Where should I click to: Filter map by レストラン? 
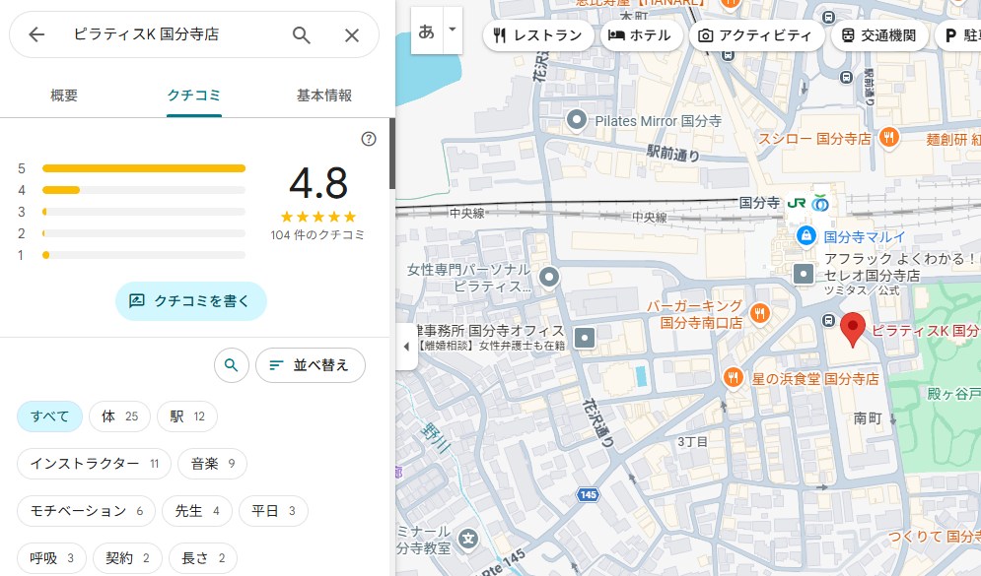tap(537, 35)
